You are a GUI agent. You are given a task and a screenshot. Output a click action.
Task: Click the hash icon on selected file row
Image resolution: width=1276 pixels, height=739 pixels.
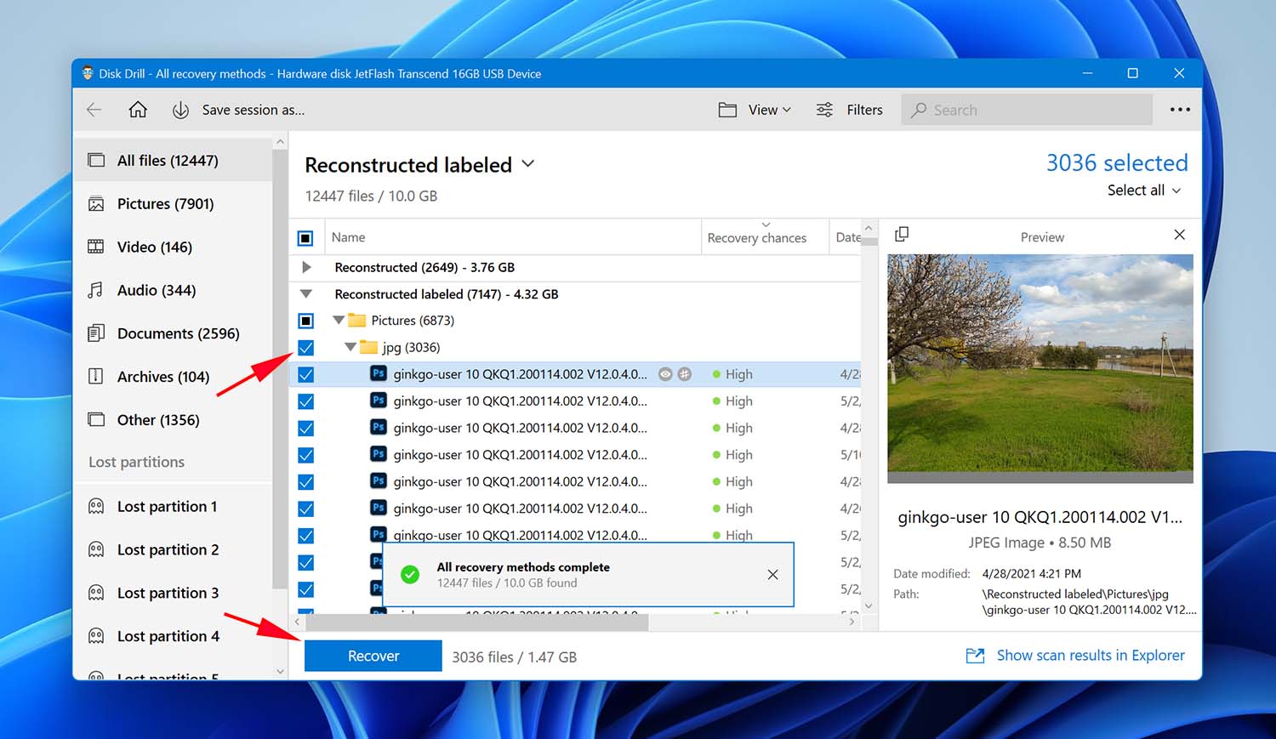(x=684, y=374)
